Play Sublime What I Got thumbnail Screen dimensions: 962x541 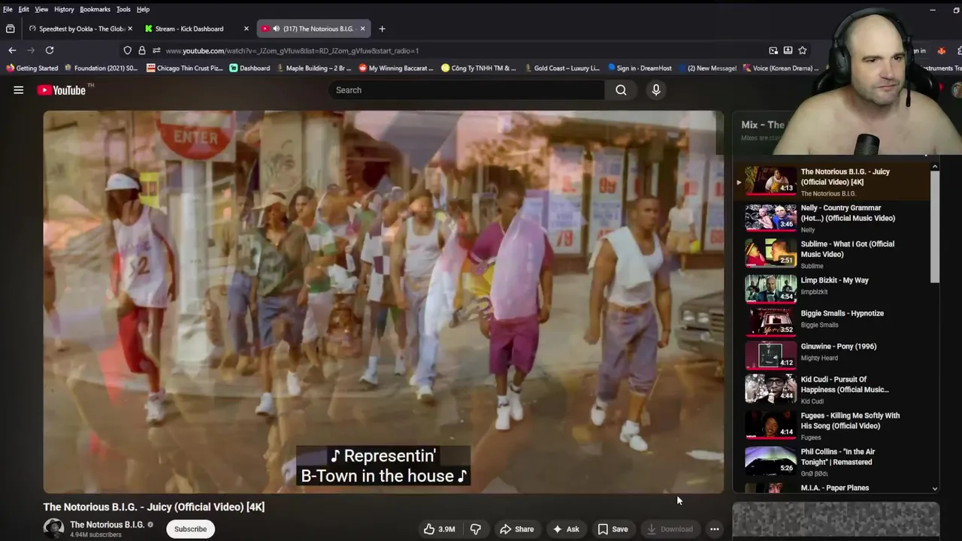coord(770,252)
